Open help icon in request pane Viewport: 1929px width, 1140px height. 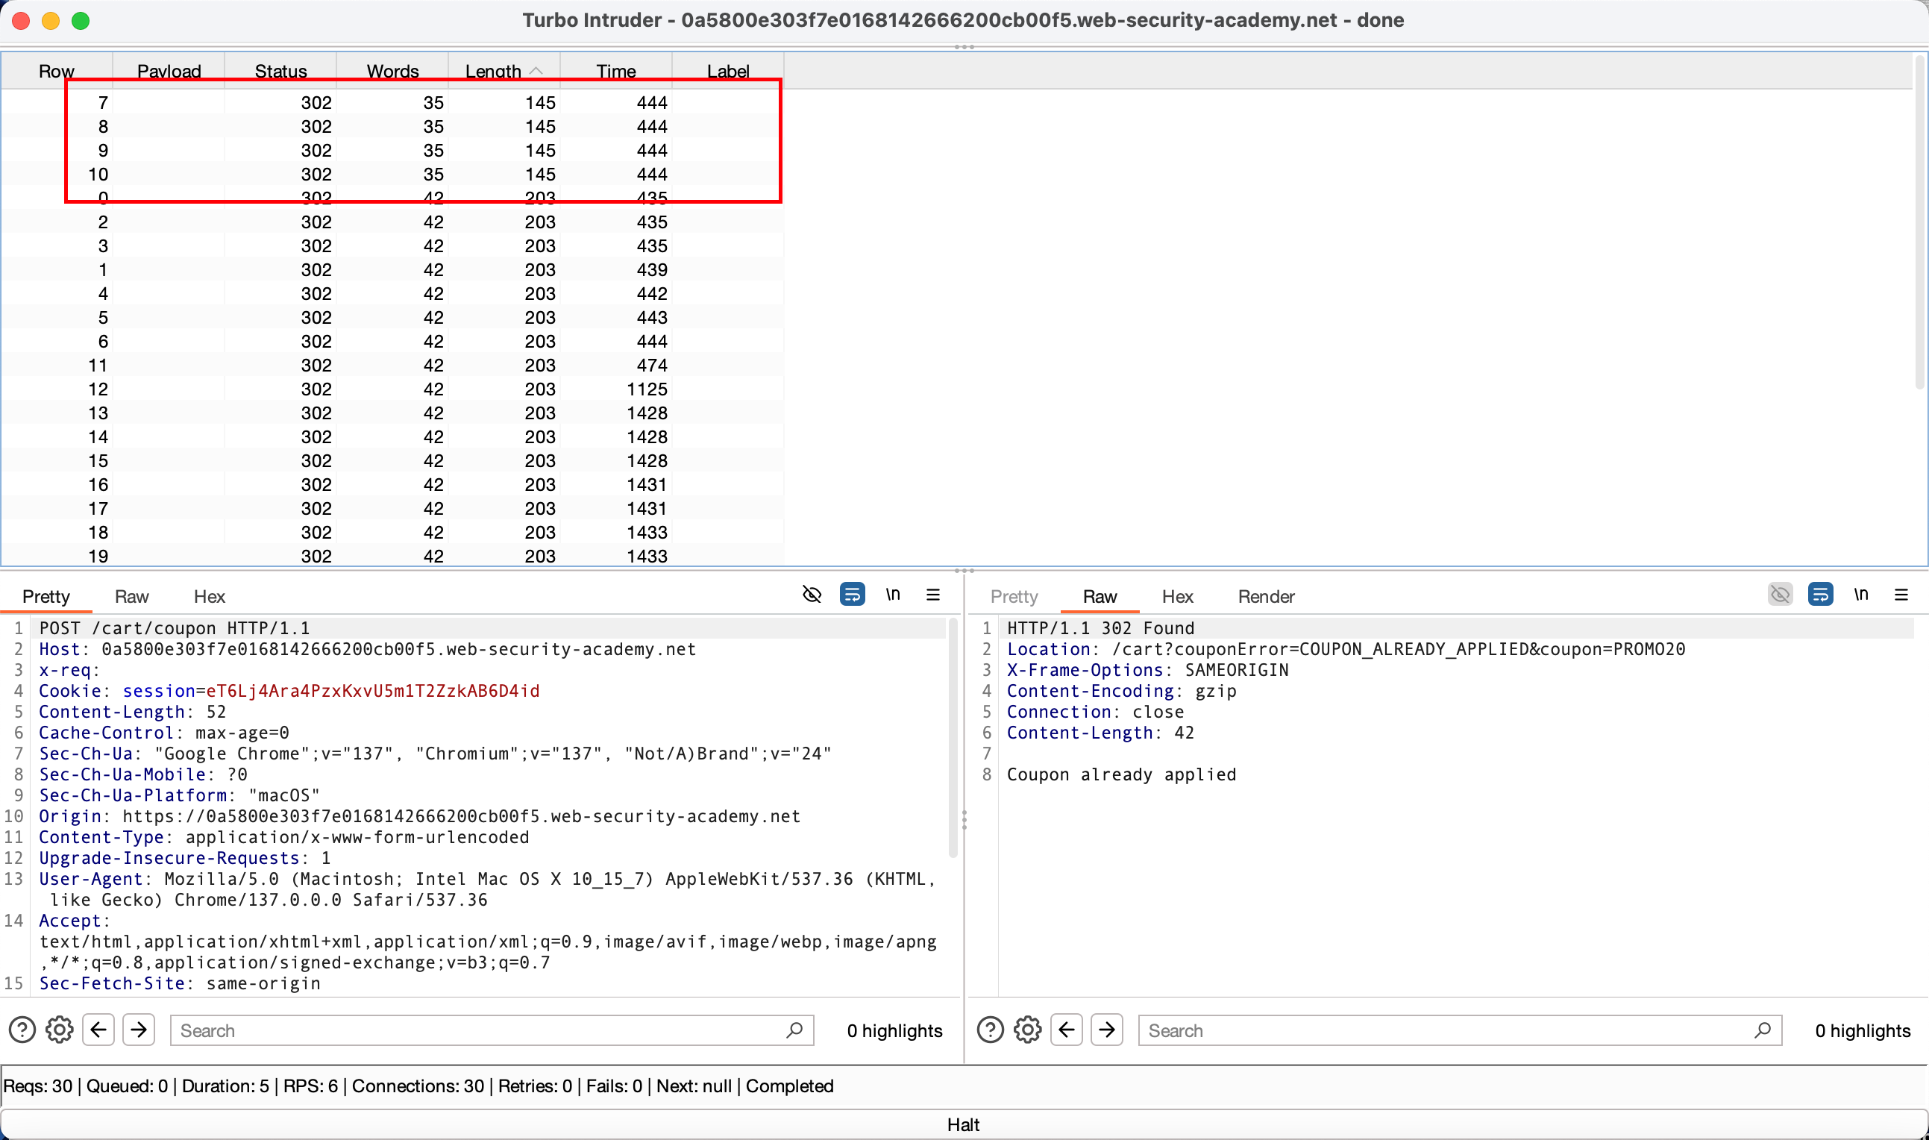tap(22, 1030)
